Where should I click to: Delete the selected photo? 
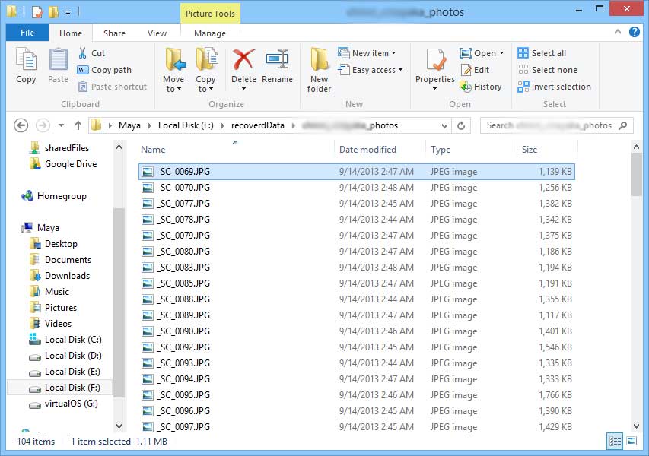point(243,67)
